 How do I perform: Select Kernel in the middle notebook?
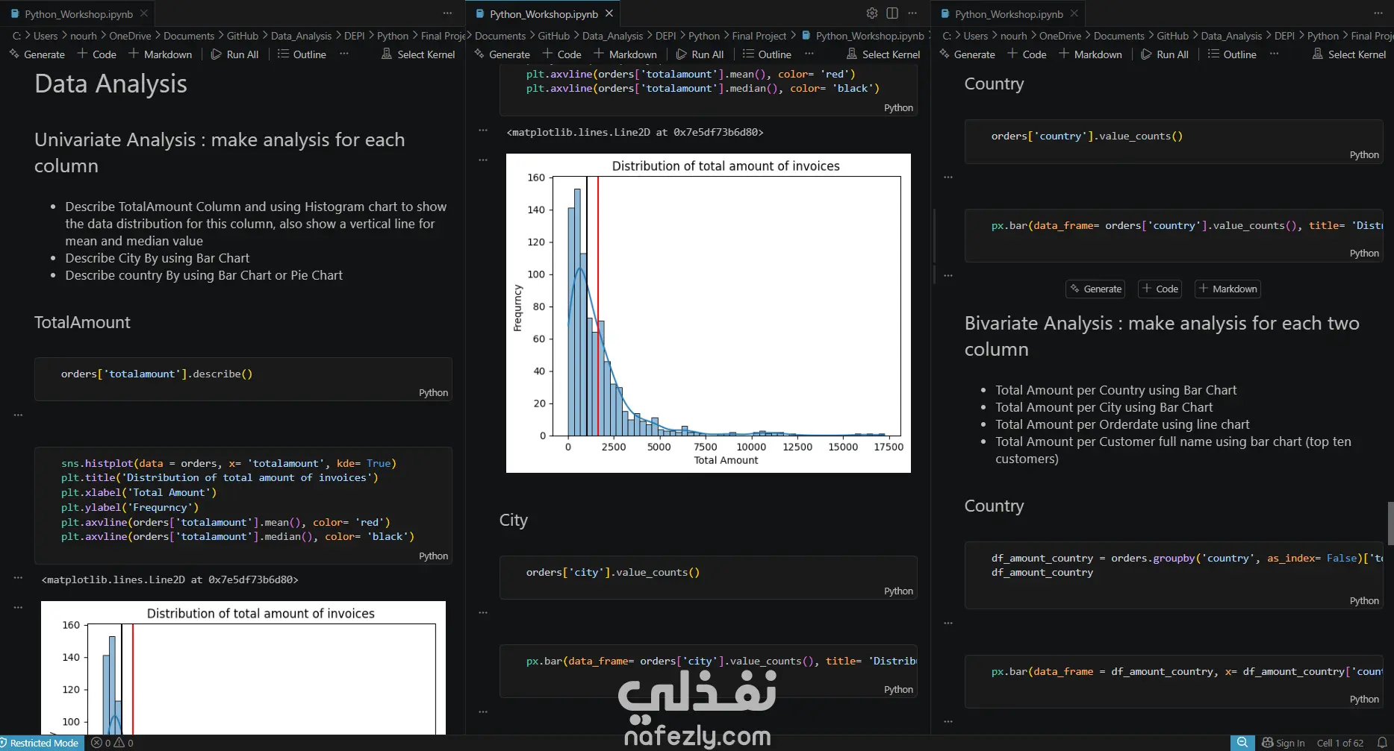tap(883, 54)
